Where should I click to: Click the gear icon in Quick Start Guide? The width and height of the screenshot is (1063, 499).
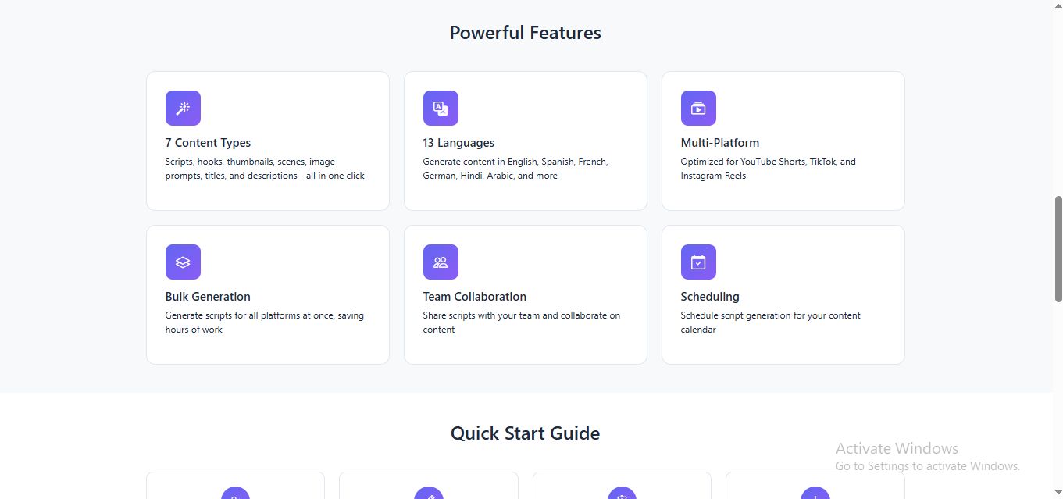tap(622, 494)
